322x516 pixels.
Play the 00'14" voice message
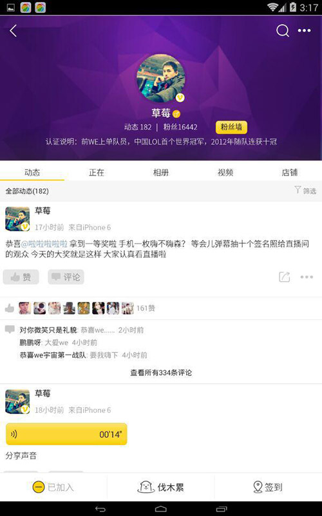click(66, 434)
